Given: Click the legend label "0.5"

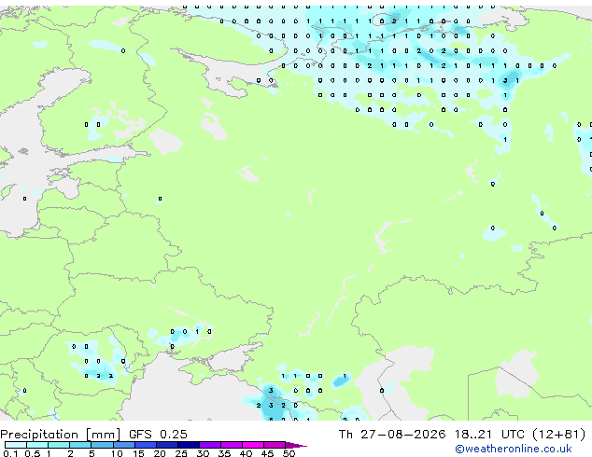Looking at the screenshot, I should 32,453.
